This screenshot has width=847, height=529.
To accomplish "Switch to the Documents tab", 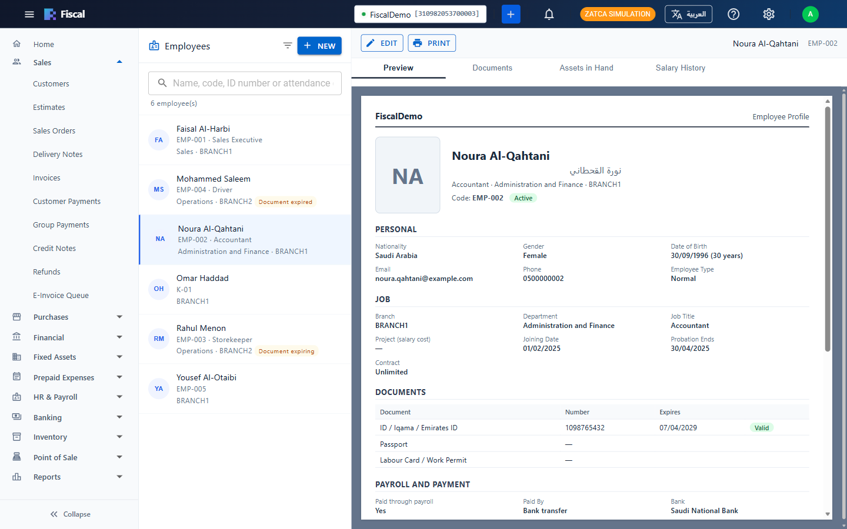I will pos(492,68).
